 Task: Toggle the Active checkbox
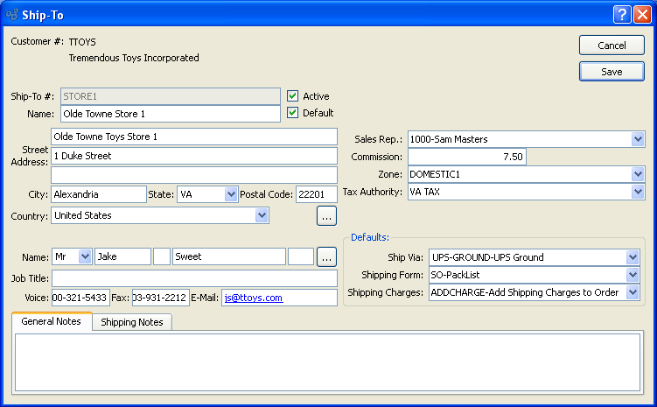pyautogui.click(x=293, y=96)
